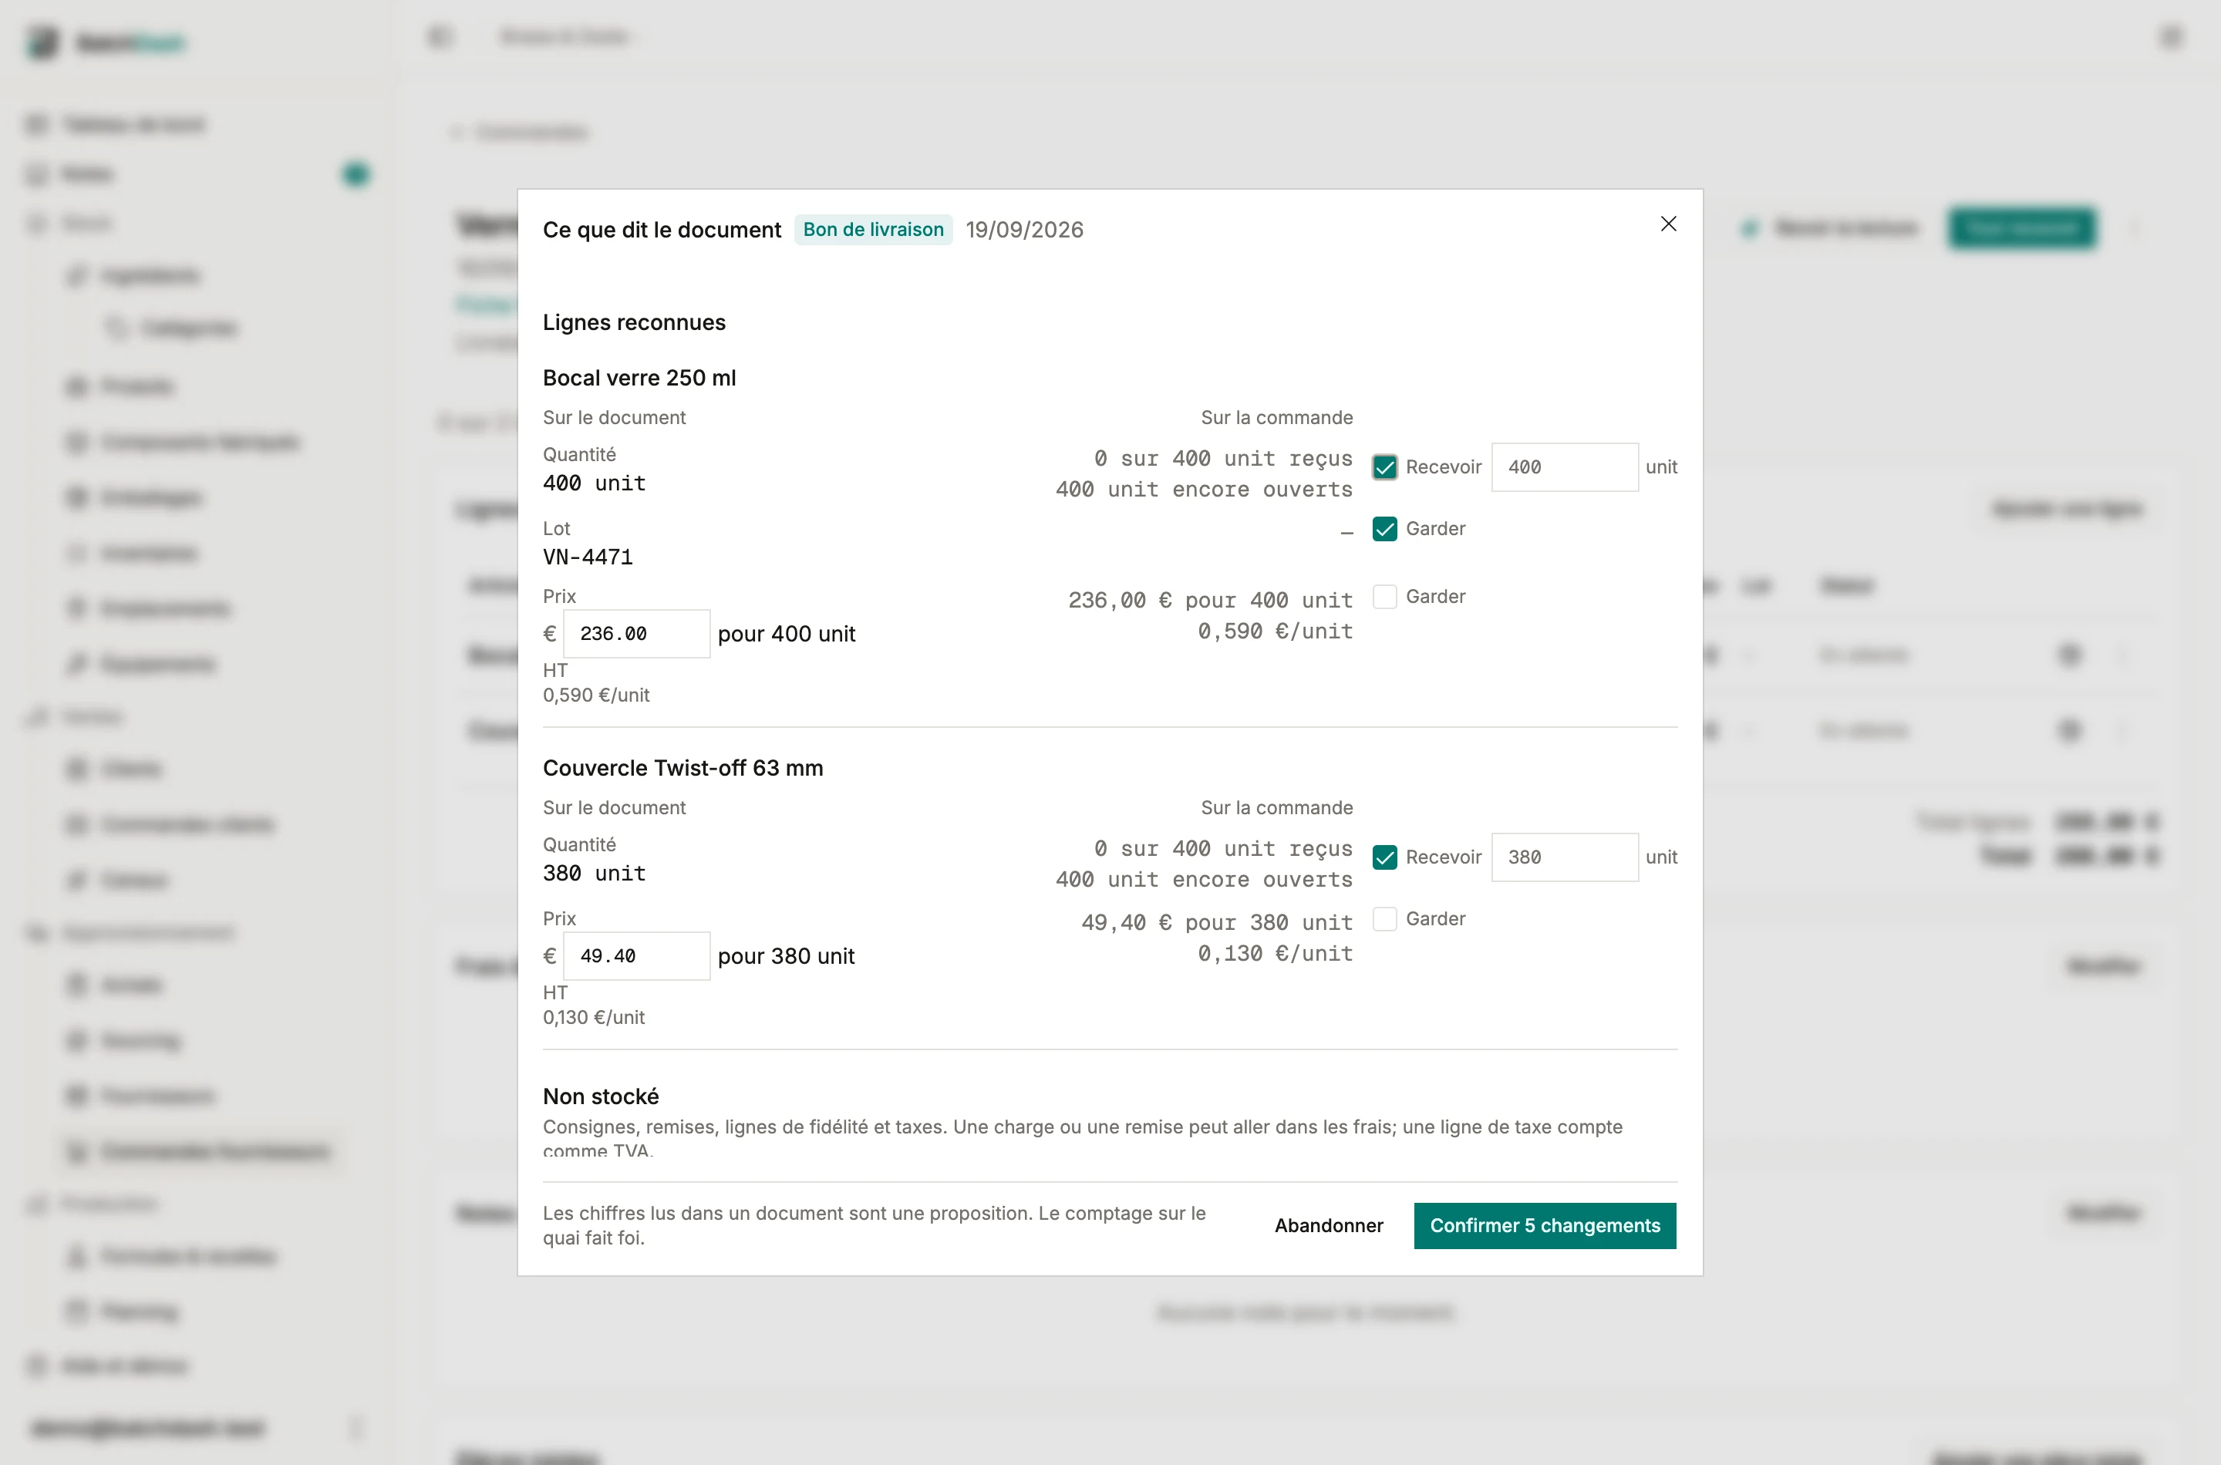Open the dashboard icon in sidebar
2221x1465 pixels.
pos(36,124)
